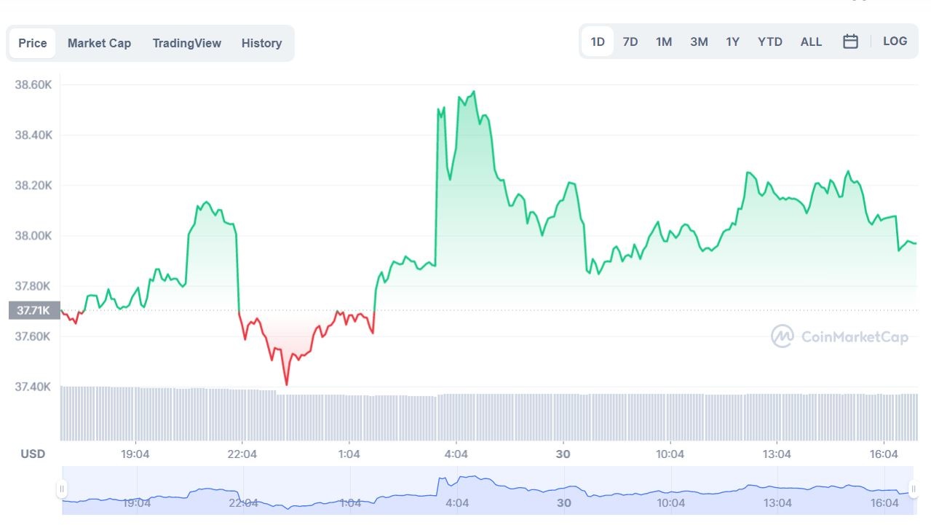Select the 7D time range
The width and height of the screenshot is (931, 525).
[630, 42]
